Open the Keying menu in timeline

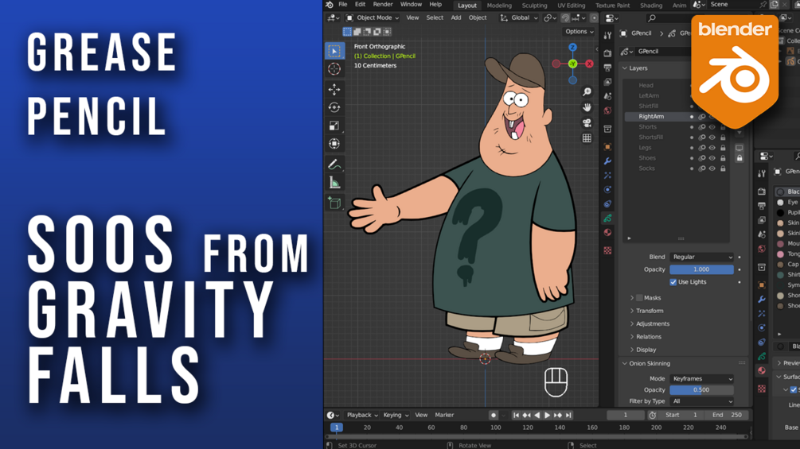(396, 416)
